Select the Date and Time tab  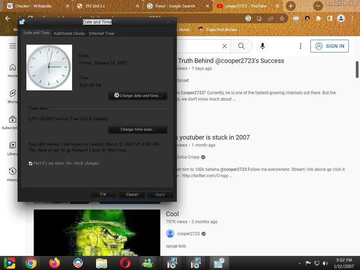pos(36,33)
